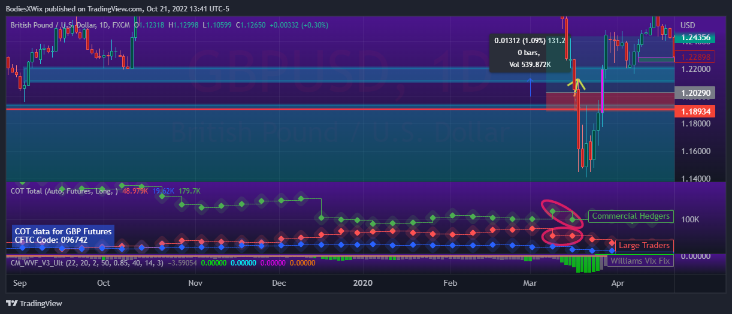Click the 'Williams Vix Fix' label

(640, 261)
